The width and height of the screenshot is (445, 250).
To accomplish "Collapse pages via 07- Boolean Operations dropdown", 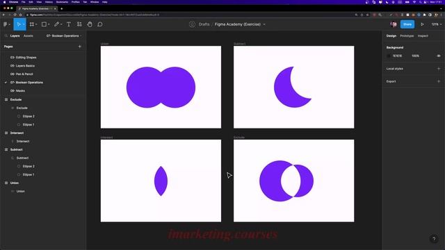I will [64, 36].
